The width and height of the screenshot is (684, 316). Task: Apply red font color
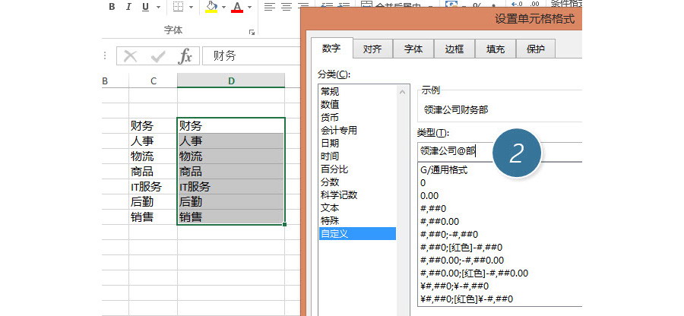(237, 7)
